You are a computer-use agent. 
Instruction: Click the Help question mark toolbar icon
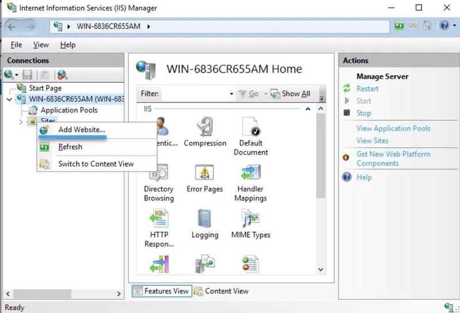[x=444, y=25]
